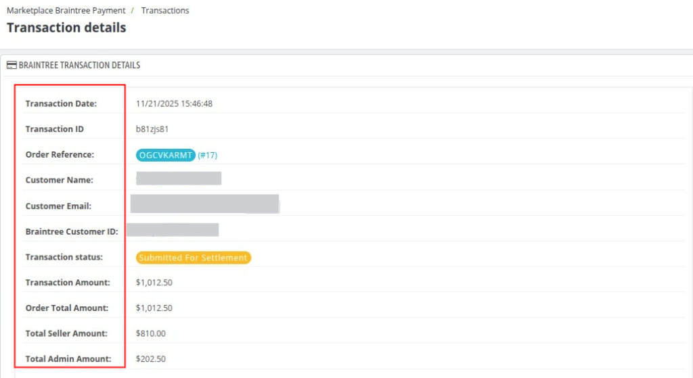Click the Transaction ID label
This screenshot has width=693, height=378.
click(x=54, y=129)
